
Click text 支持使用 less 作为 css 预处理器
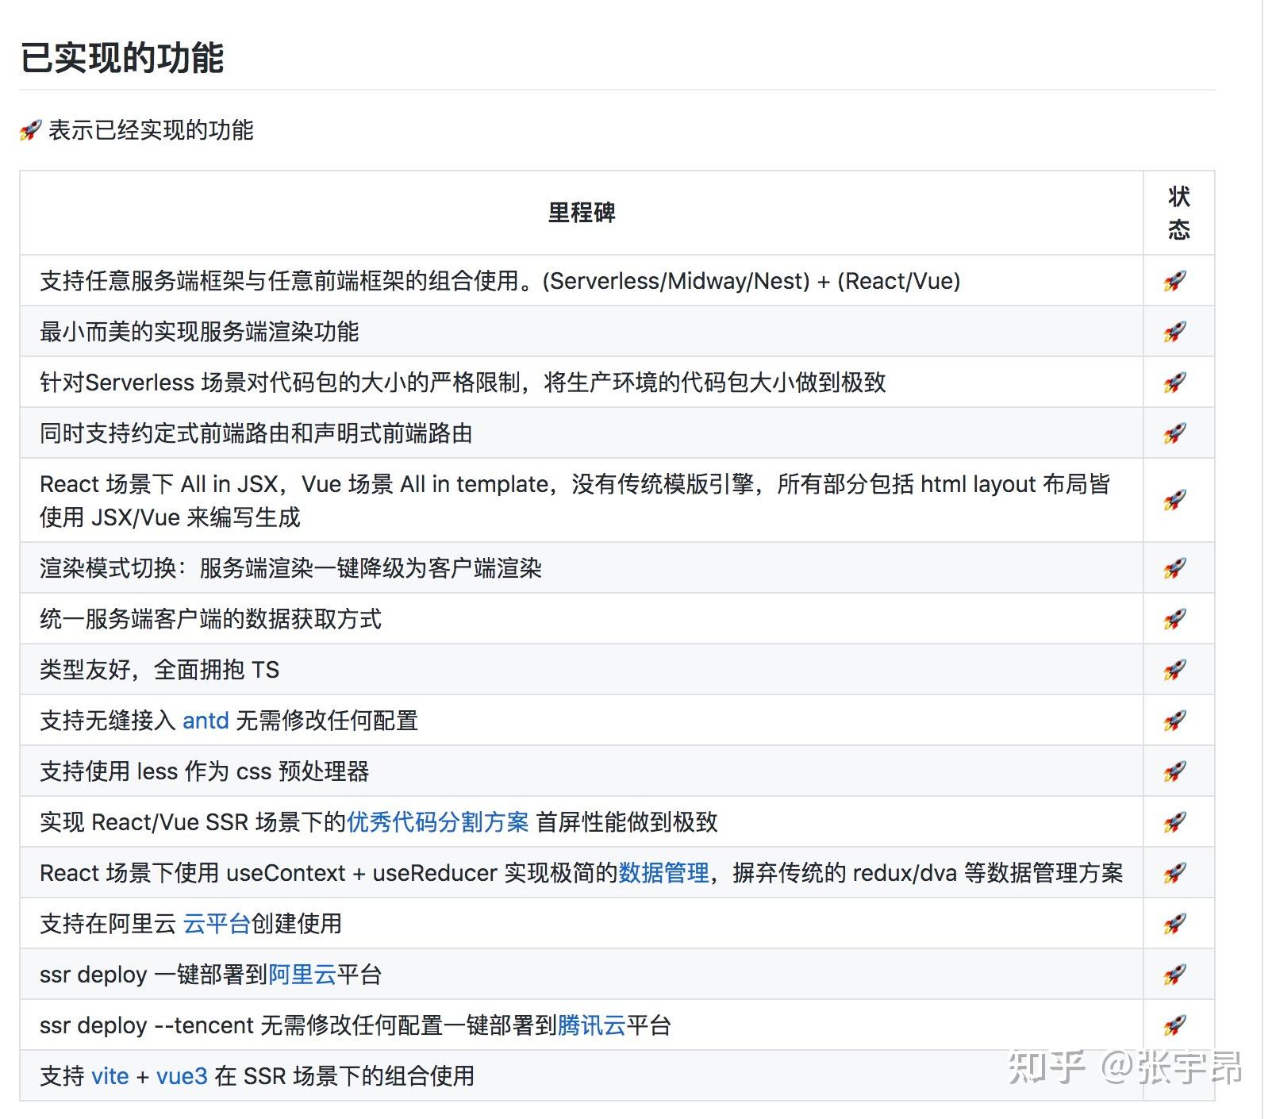coord(205,771)
